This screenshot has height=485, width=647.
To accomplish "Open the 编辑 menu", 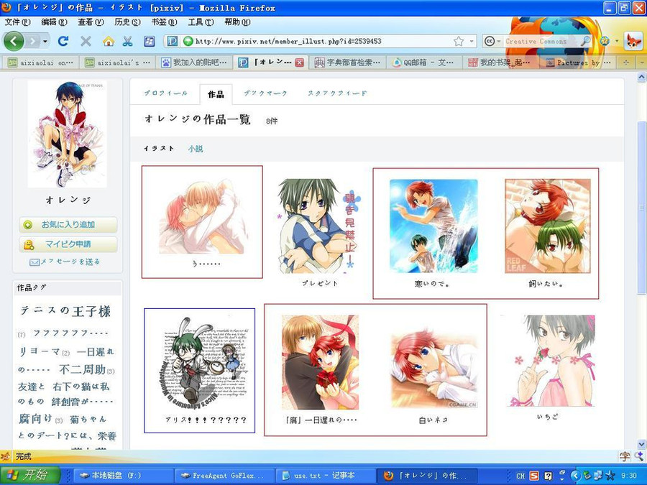I will click(54, 22).
